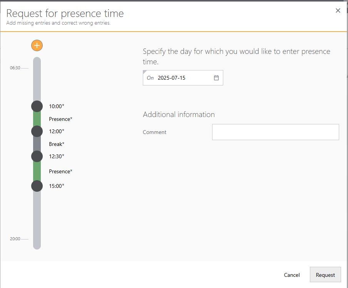348x288 pixels.
Task: Submit with the Request button
Action: 325,275
